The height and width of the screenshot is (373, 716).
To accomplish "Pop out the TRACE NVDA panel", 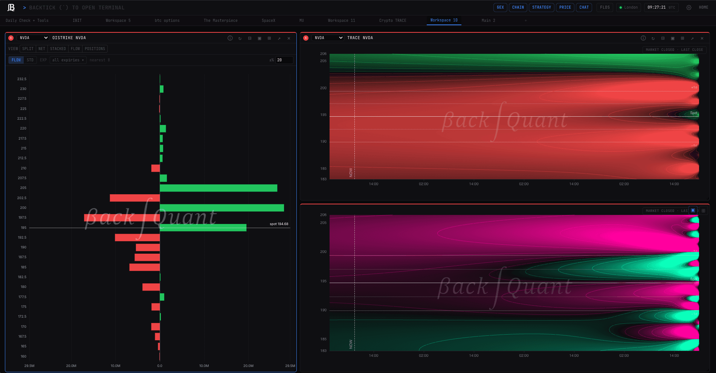I will [692, 38].
